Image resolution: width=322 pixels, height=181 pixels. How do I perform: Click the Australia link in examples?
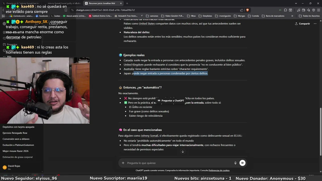point(129,69)
